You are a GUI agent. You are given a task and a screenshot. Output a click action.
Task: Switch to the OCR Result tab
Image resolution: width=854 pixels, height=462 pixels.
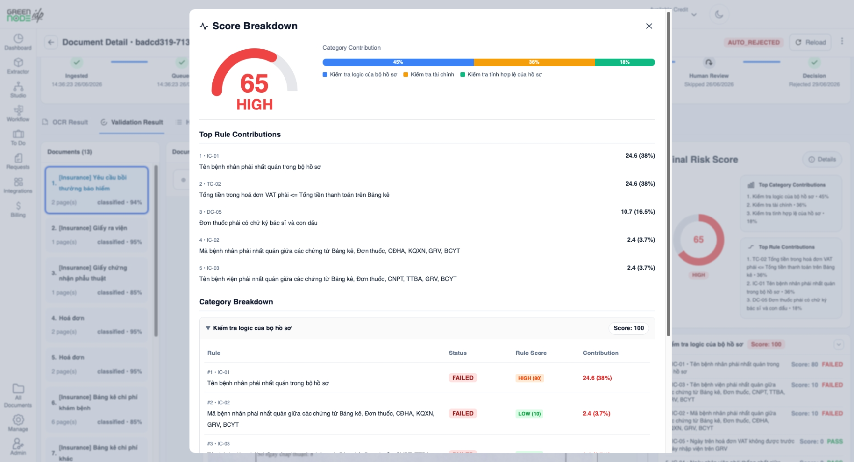[x=65, y=122]
